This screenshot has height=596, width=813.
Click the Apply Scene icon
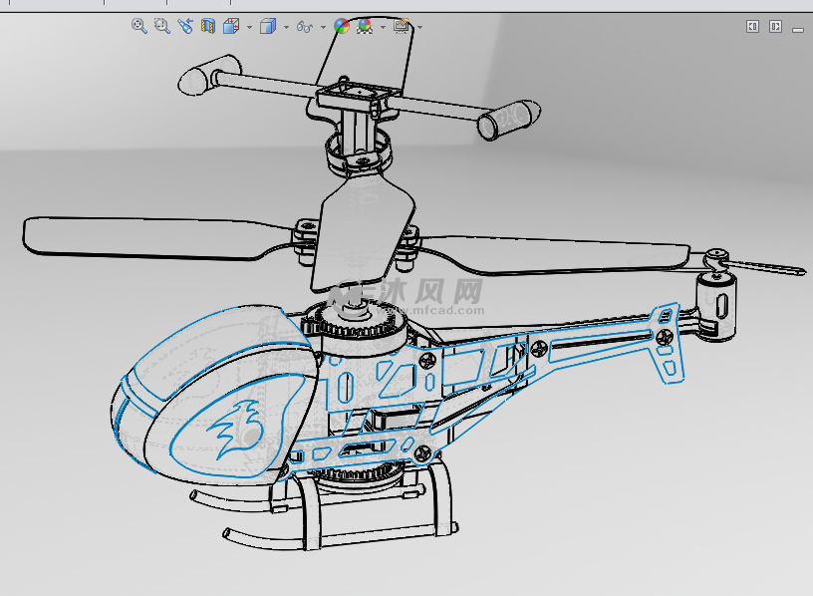coord(364,25)
